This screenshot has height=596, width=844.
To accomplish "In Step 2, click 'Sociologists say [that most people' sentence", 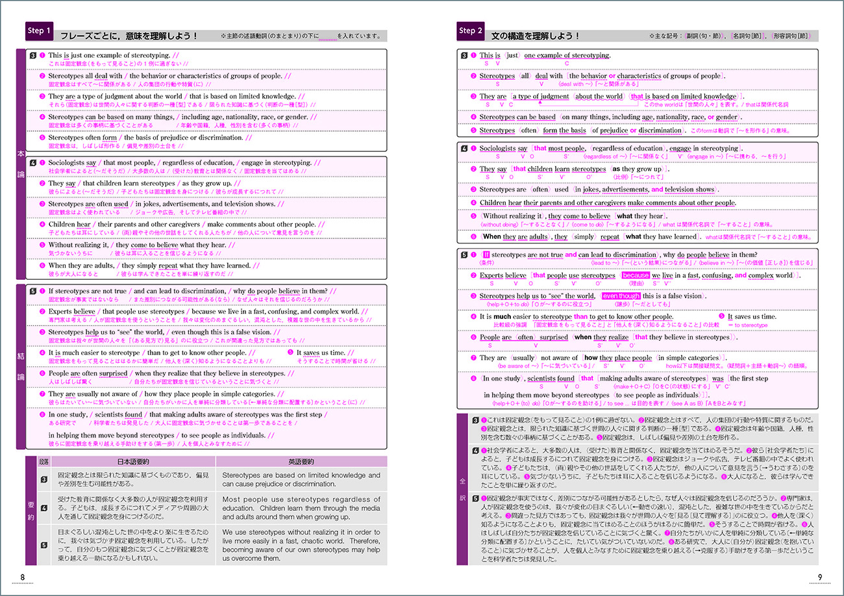I will [610, 148].
